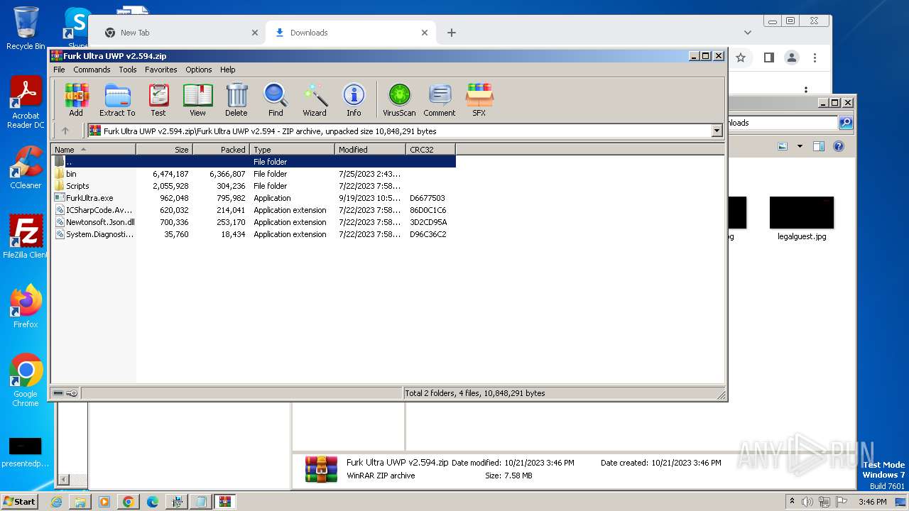Open the Help menu in WinRAR
Viewport: 909px width, 511px height.
tap(227, 70)
